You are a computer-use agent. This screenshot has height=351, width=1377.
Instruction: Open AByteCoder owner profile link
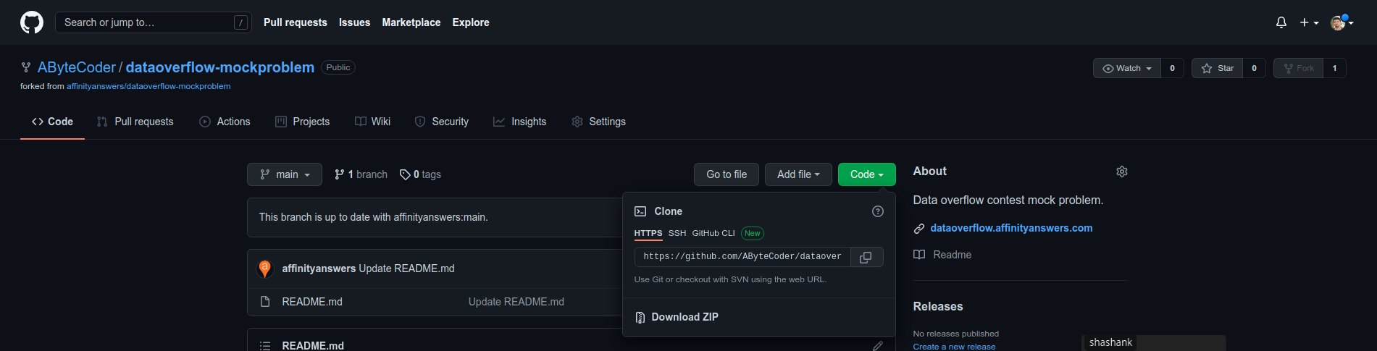(x=77, y=67)
